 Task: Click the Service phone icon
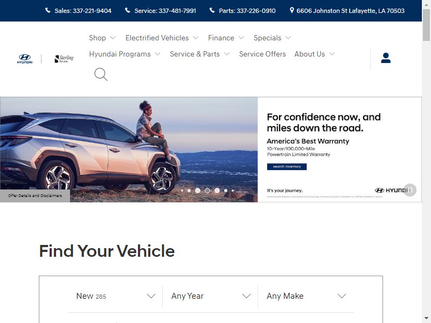128,10
